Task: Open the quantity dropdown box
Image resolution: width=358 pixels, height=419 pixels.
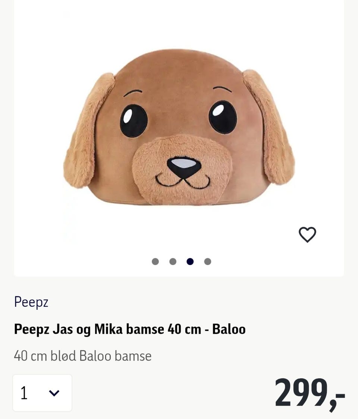Action: coord(42,393)
